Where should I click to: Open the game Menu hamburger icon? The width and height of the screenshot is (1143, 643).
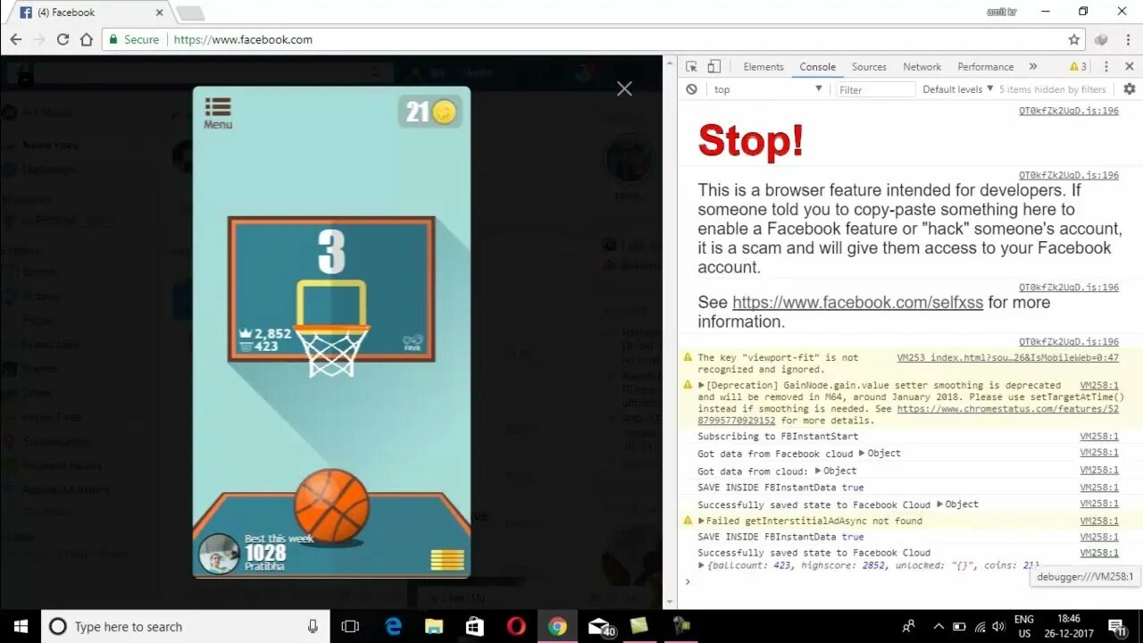(218, 113)
